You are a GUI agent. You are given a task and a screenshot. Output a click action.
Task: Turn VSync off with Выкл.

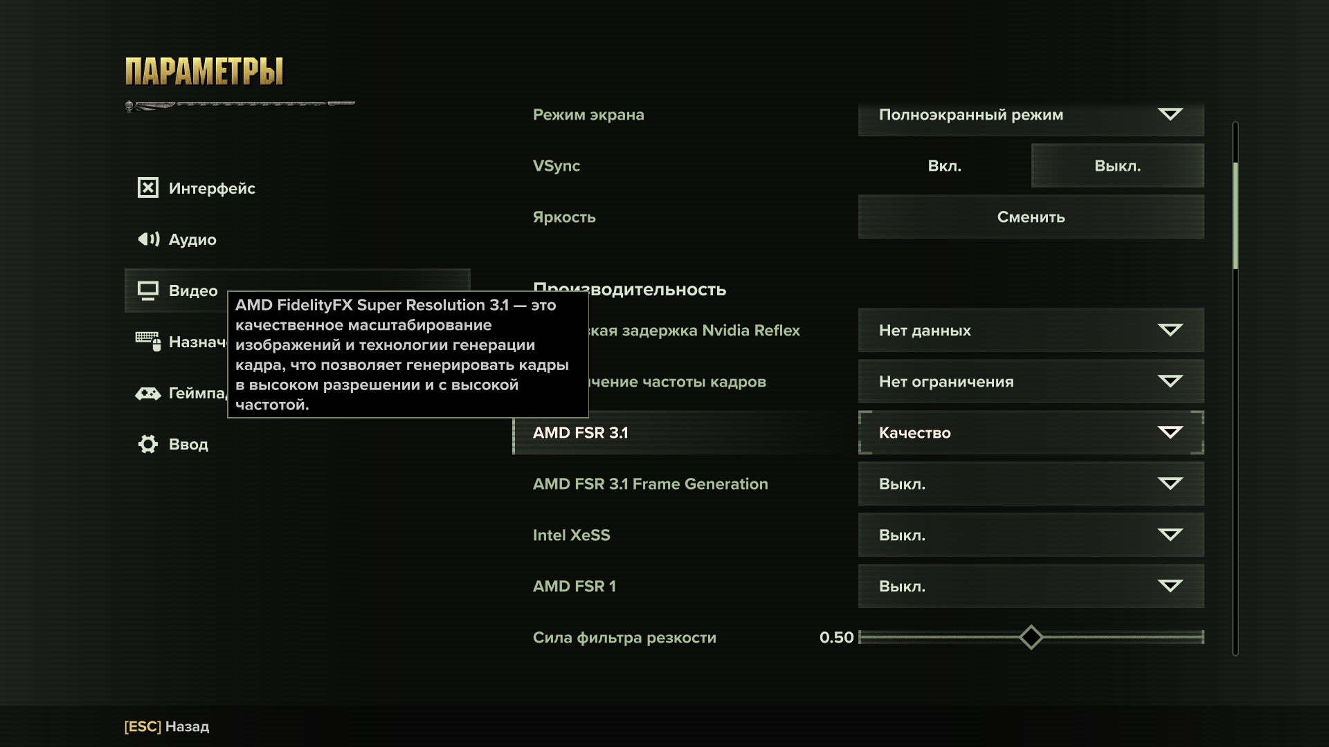click(x=1117, y=166)
